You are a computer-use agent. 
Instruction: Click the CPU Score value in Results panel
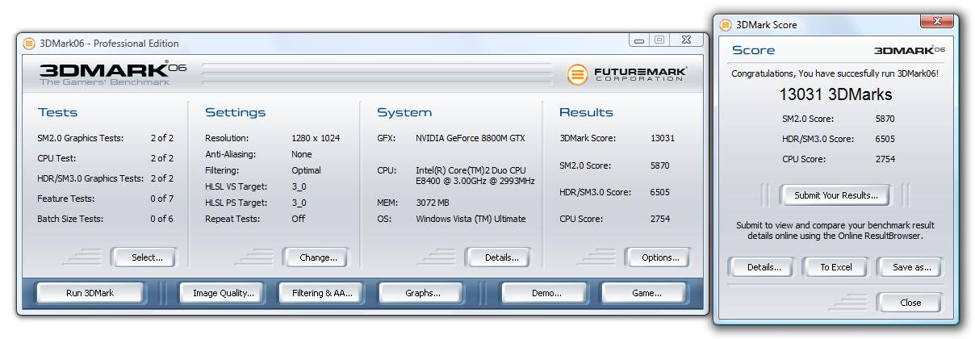point(661,219)
